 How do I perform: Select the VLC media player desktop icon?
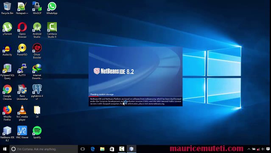coord(22,113)
